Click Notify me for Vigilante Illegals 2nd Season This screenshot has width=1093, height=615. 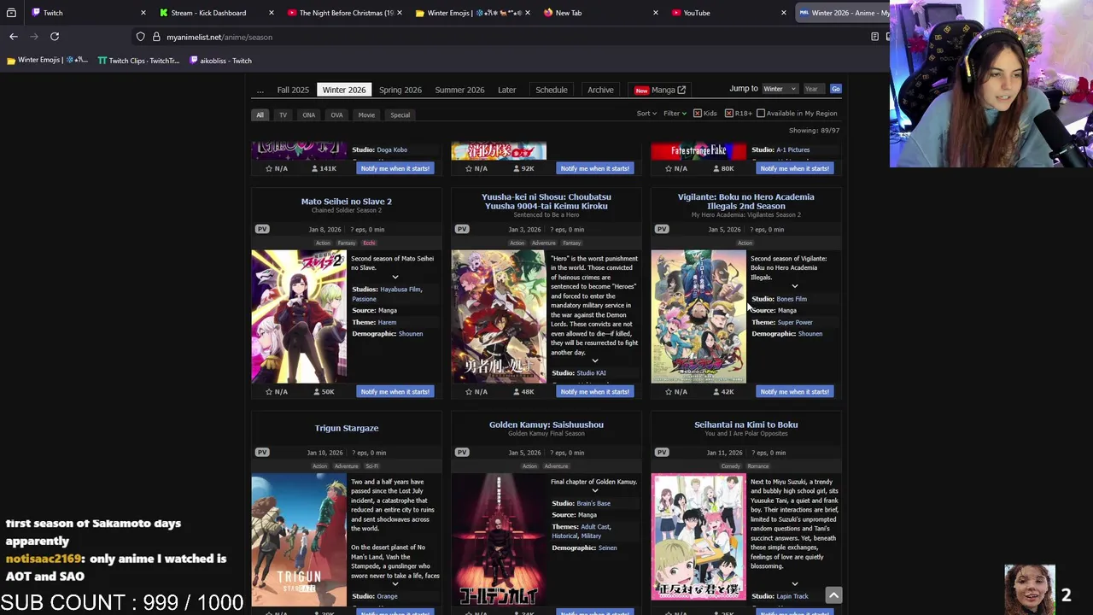coord(795,391)
